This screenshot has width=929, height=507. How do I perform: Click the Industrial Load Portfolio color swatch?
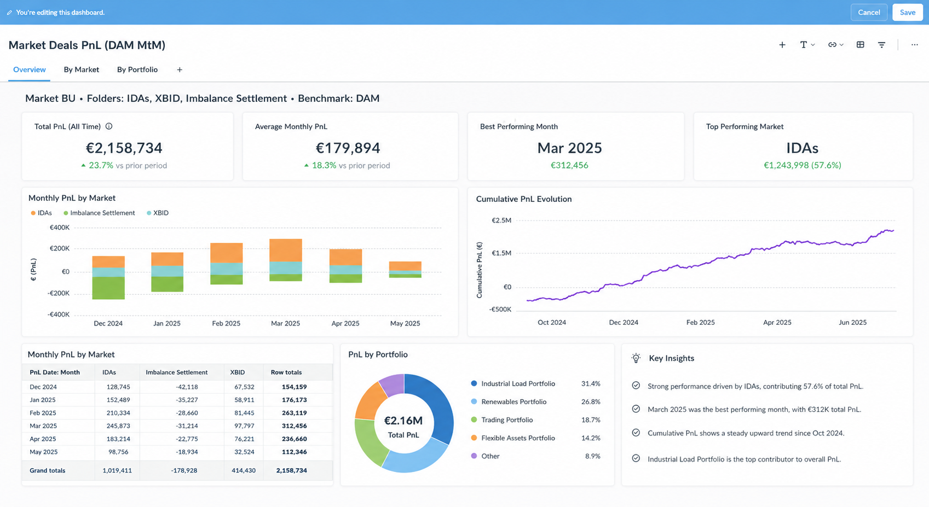point(474,383)
